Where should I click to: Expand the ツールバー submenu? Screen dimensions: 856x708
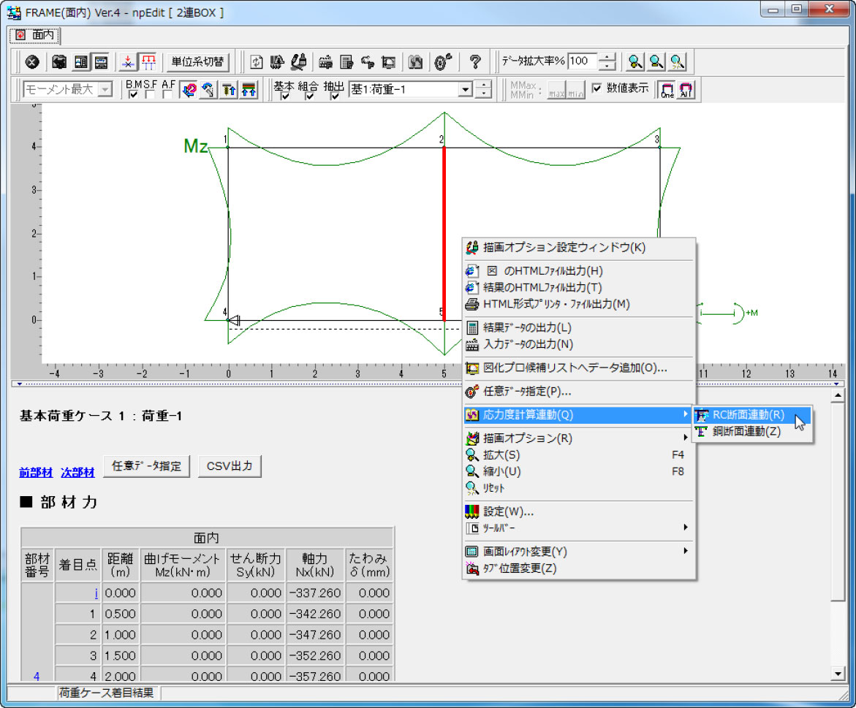tap(579, 528)
